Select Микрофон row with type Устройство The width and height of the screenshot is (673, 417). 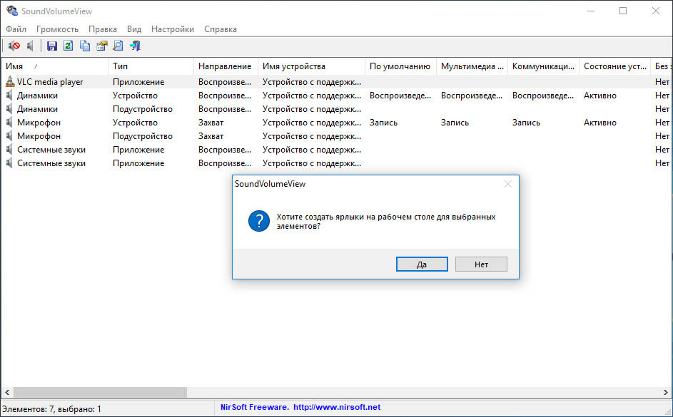coord(337,122)
